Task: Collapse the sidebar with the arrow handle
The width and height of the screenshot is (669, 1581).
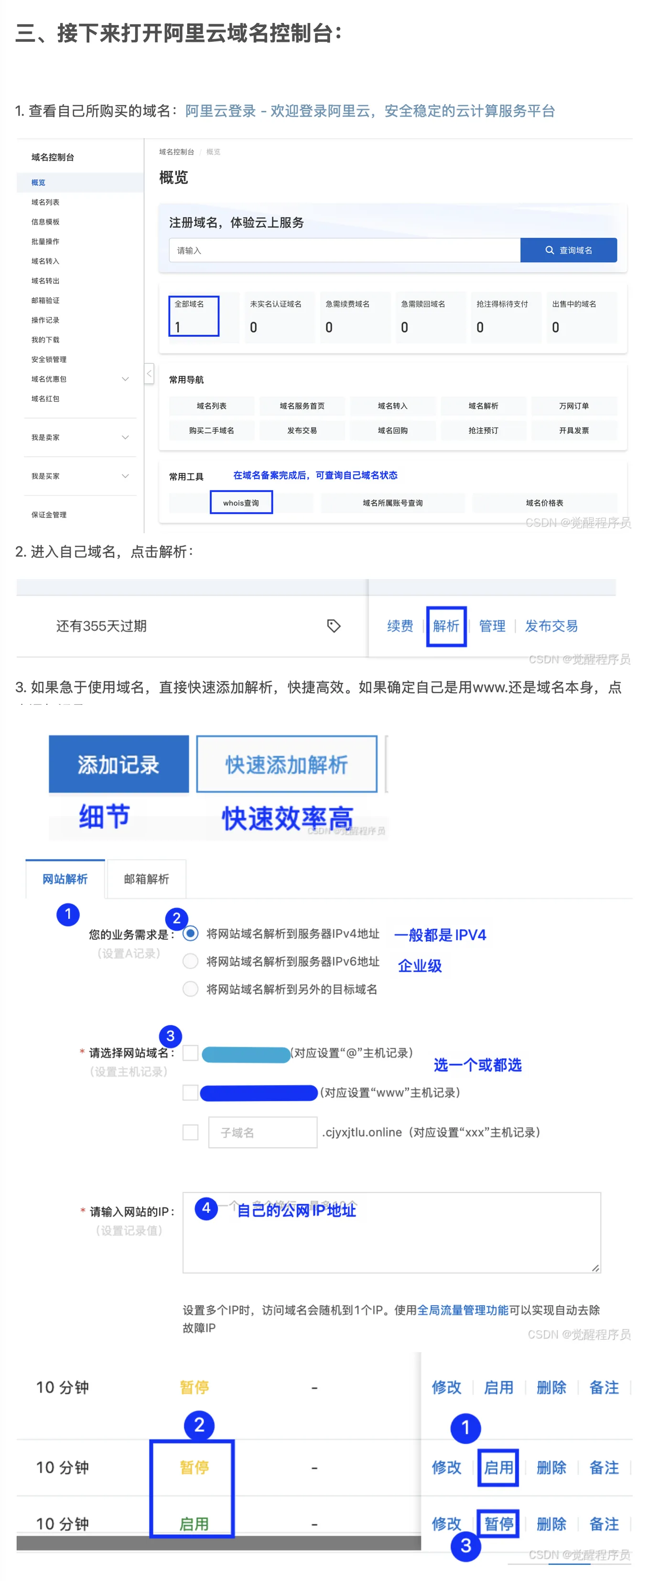Action: tap(149, 373)
